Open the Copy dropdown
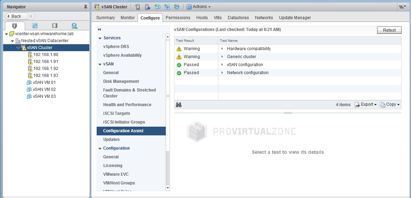Screen dimensions: 411x198 click(390, 105)
